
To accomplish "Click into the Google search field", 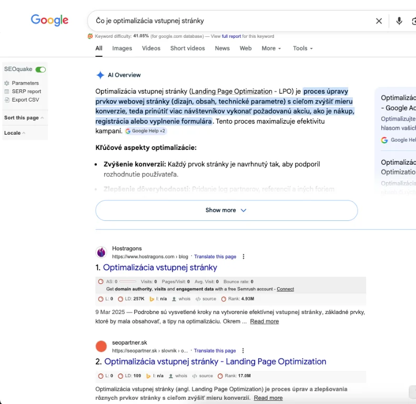I will click(x=231, y=21).
